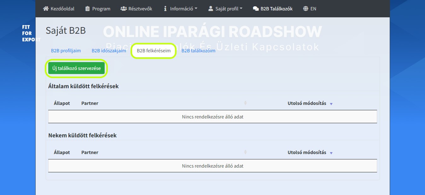Click the Saját B2B page heading
Image resolution: width=425 pixels, height=195 pixels.
(66, 31)
